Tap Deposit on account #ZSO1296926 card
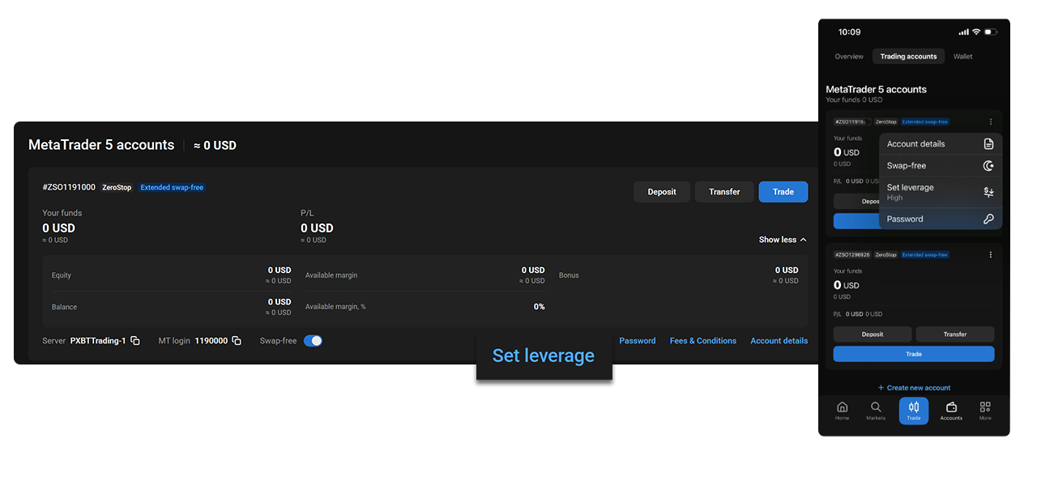Screen dimensions: 1037x486 873,335
